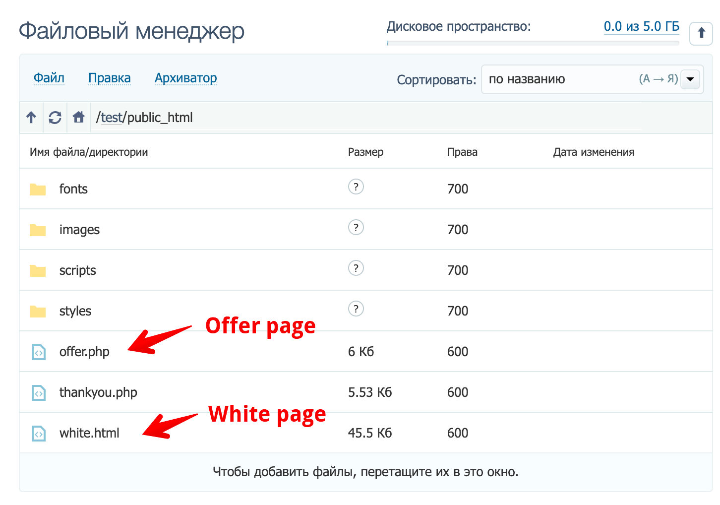The height and width of the screenshot is (505, 720).
Task: Click the home icon to go to root
Action: coord(78,117)
